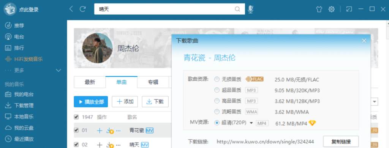Toggle the select-all checkbox next to 1947
The width and height of the screenshot is (389, 148).
click(x=76, y=117)
